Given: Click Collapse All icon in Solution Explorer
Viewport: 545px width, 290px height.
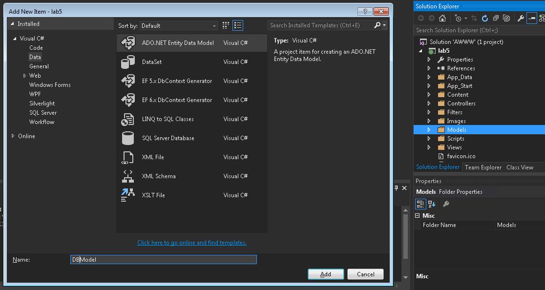Looking at the screenshot, I should 496,19.
